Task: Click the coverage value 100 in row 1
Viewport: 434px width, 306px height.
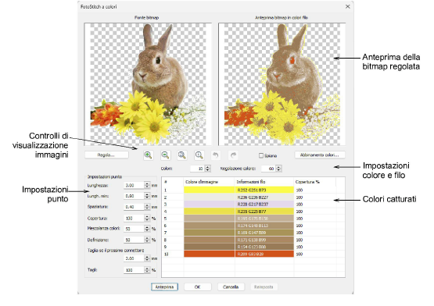Action: coord(299,190)
